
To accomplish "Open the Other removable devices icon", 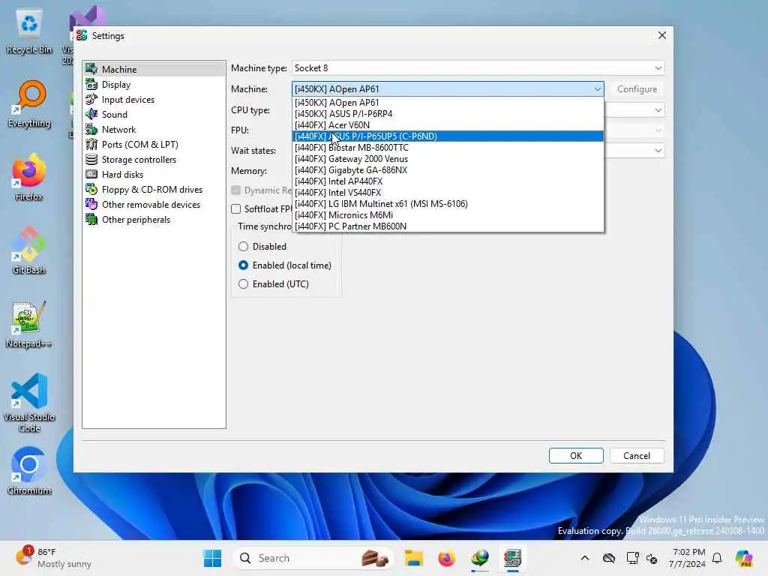I will (x=91, y=204).
